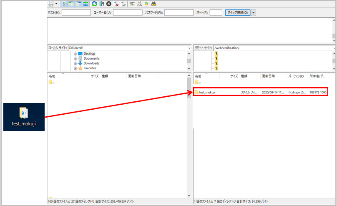
Task: Cancel the current operation icon
Action: [108, 4]
